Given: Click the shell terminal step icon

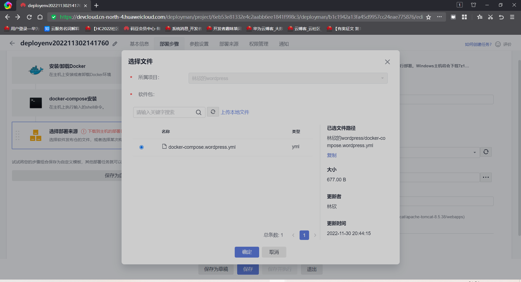Looking at the screenshot, I should 36,103.
